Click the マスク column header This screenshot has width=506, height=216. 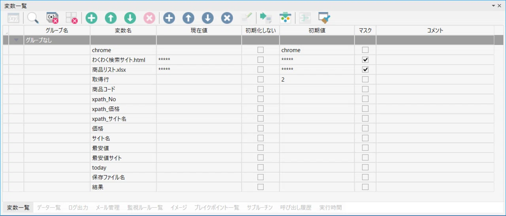click(365, 30)
